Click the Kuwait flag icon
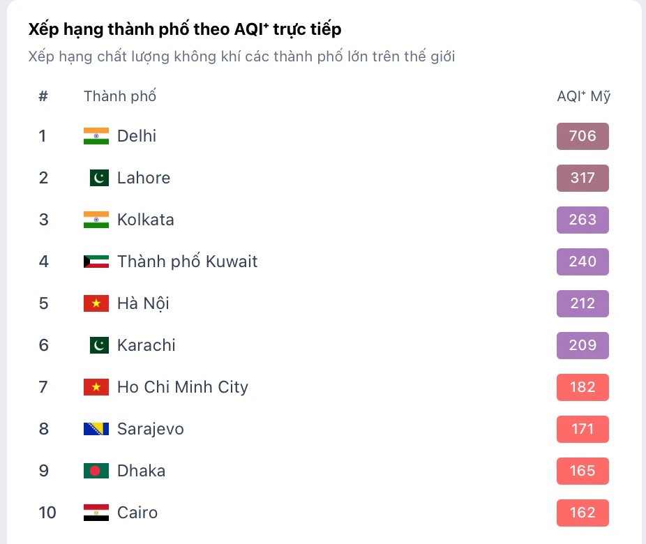The width and height of the screenshot is (646, 544). tap(96, 262)
